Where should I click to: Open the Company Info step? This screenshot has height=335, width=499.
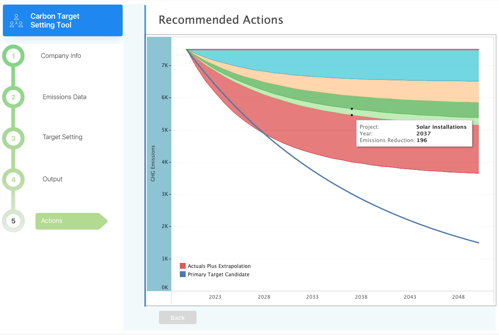coord(61,56)
